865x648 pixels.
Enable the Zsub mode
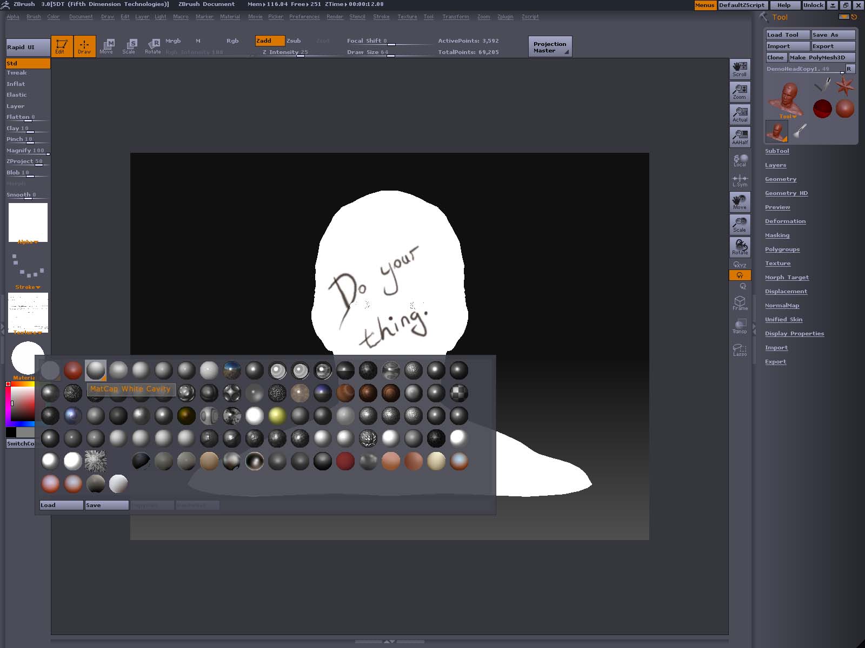coord(294,41)
